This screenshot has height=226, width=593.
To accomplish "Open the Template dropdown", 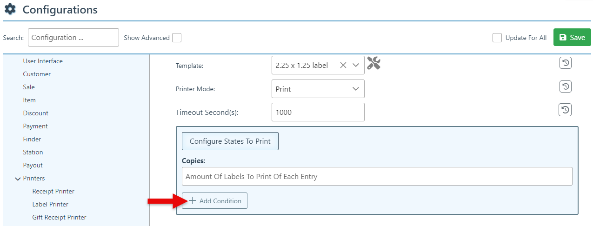I will coord(356,66).
